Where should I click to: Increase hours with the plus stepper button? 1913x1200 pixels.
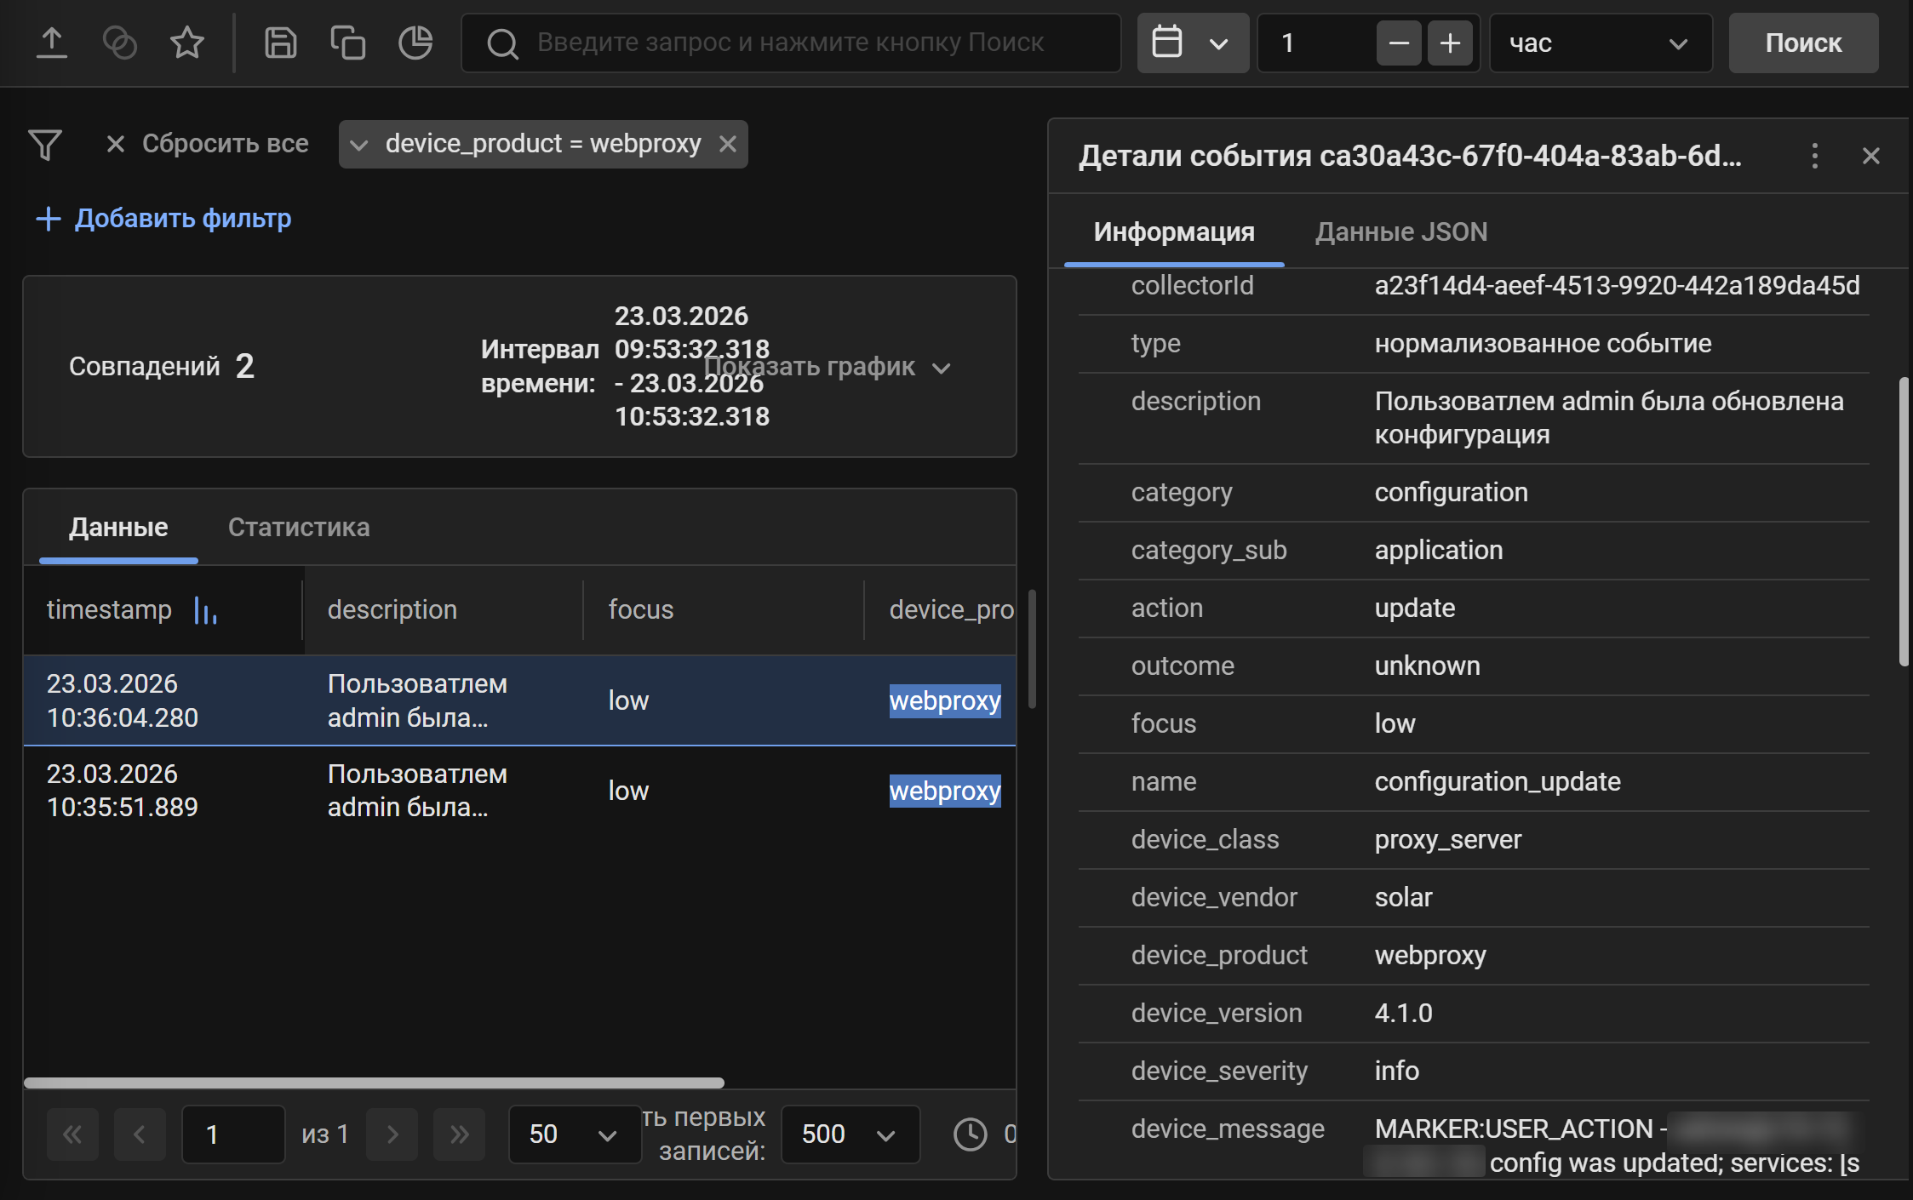(x=1450, y=43)
